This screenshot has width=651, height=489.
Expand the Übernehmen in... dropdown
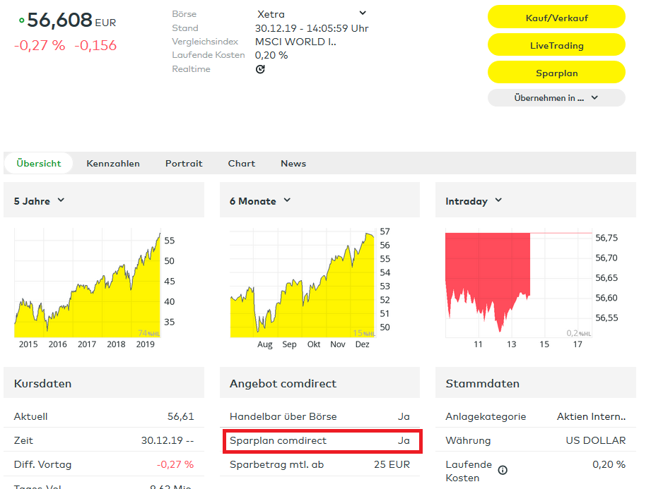[556, 98]
